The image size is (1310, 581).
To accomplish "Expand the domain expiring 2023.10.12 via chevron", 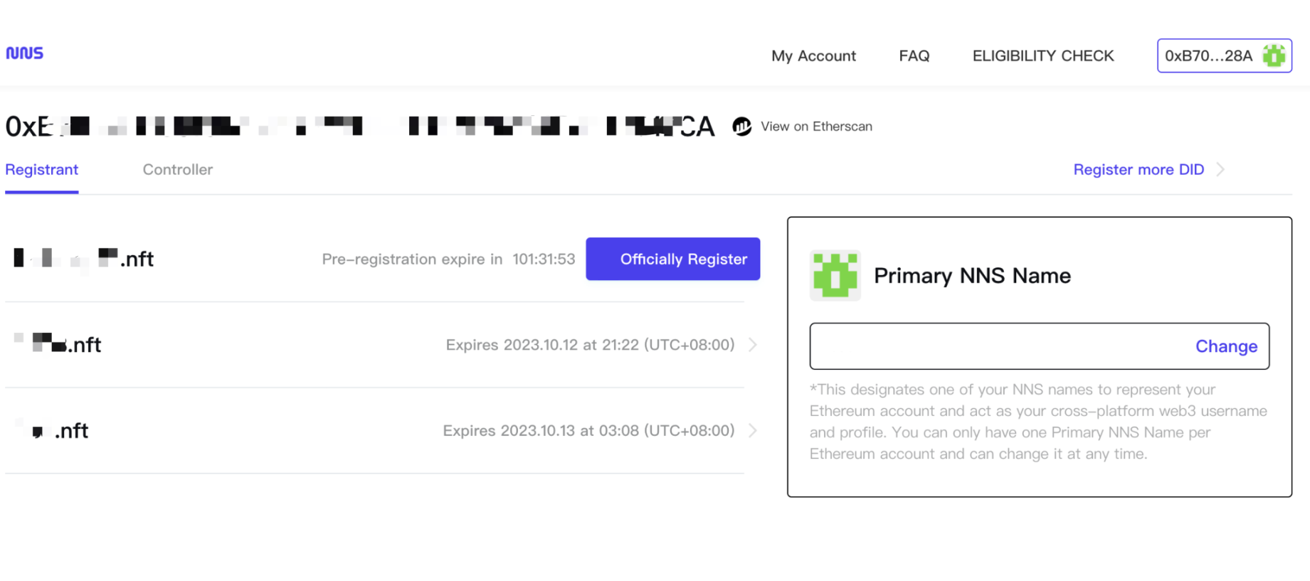I will (x=753, y=345).
